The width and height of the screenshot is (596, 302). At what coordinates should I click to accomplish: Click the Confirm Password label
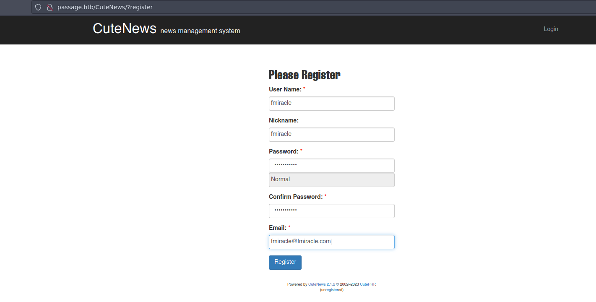coord(296,197)
